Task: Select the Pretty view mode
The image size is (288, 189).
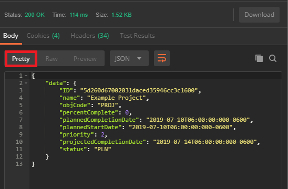Action: 20,59
